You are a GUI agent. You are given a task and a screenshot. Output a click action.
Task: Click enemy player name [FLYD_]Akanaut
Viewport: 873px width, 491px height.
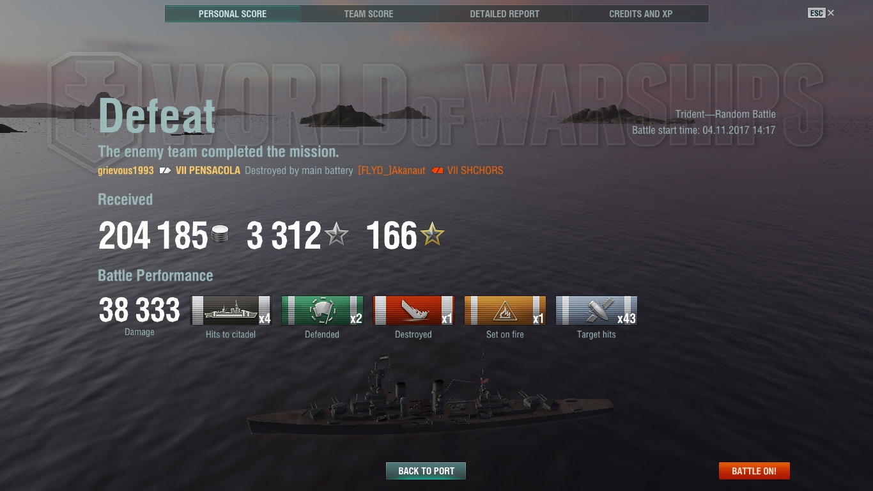[392, 171]
